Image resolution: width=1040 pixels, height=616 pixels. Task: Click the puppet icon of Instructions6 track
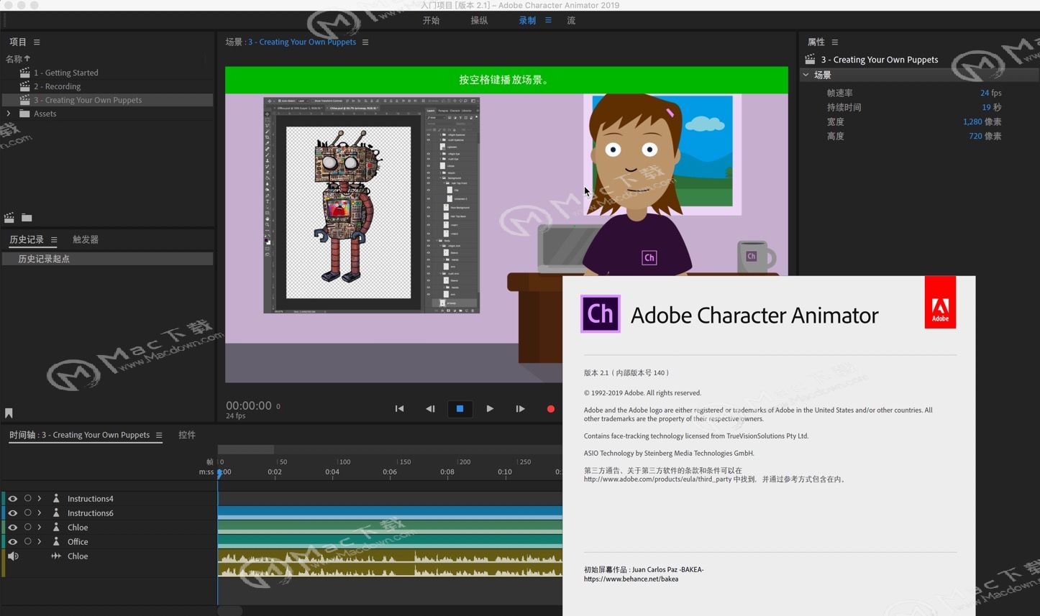[56, 512]
